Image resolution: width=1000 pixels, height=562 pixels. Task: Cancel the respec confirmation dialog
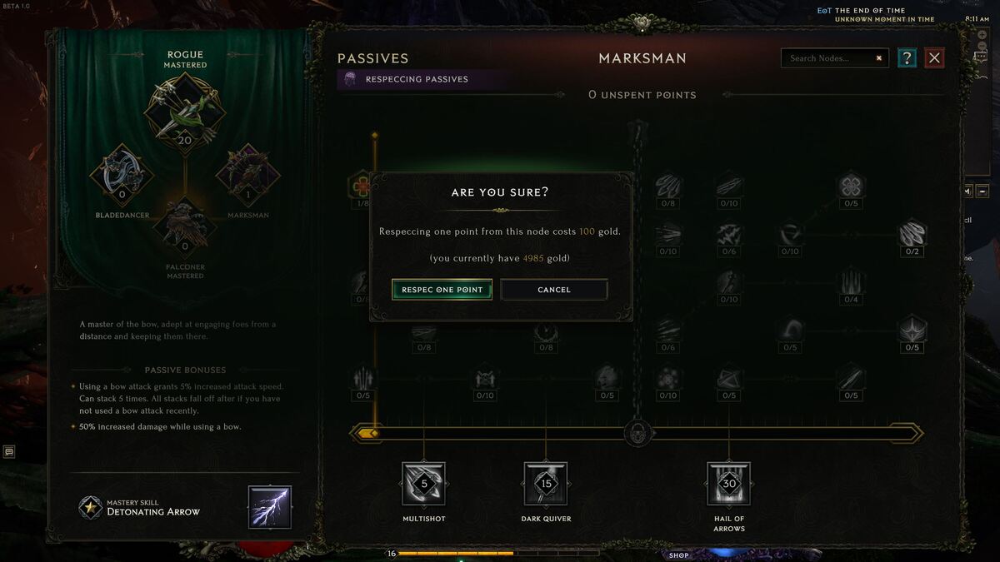click(554, 290)
